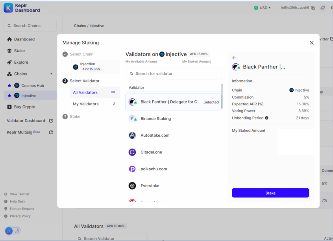Screen dimensions: 333x241
Task: Choose the Citadel.one validator
Action: point(173,152)
